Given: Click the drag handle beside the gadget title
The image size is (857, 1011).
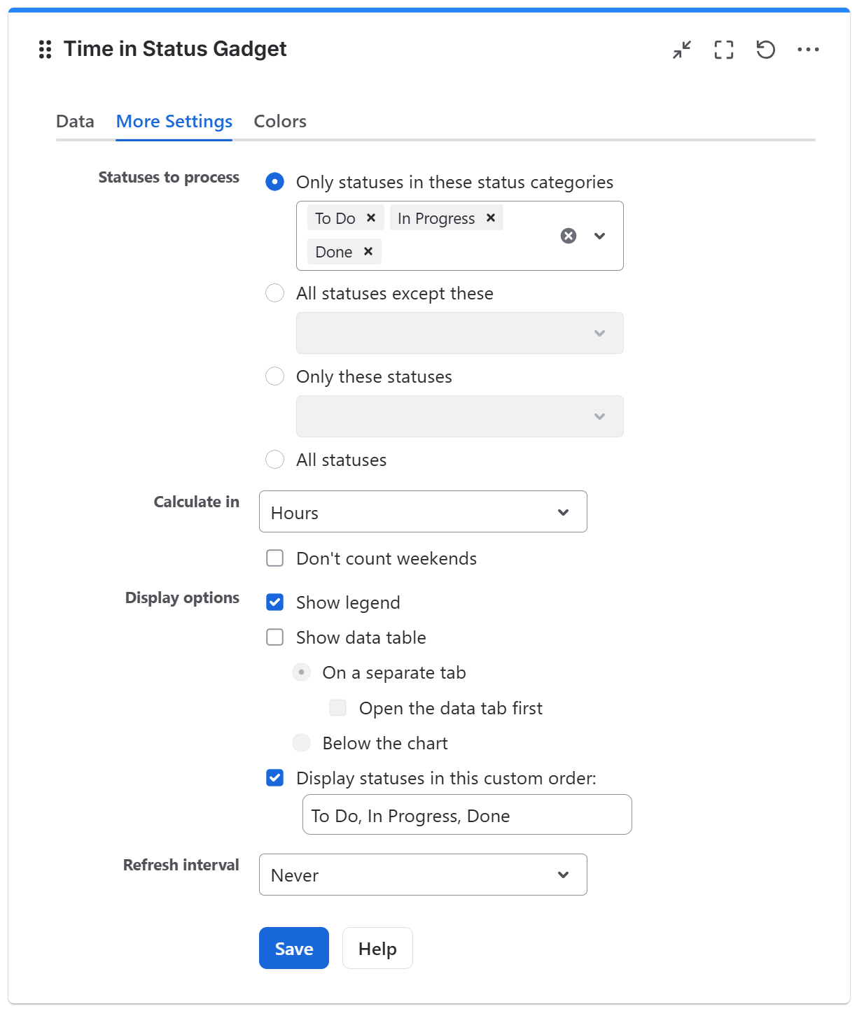Looking at the screenshot, I should 46,50.
